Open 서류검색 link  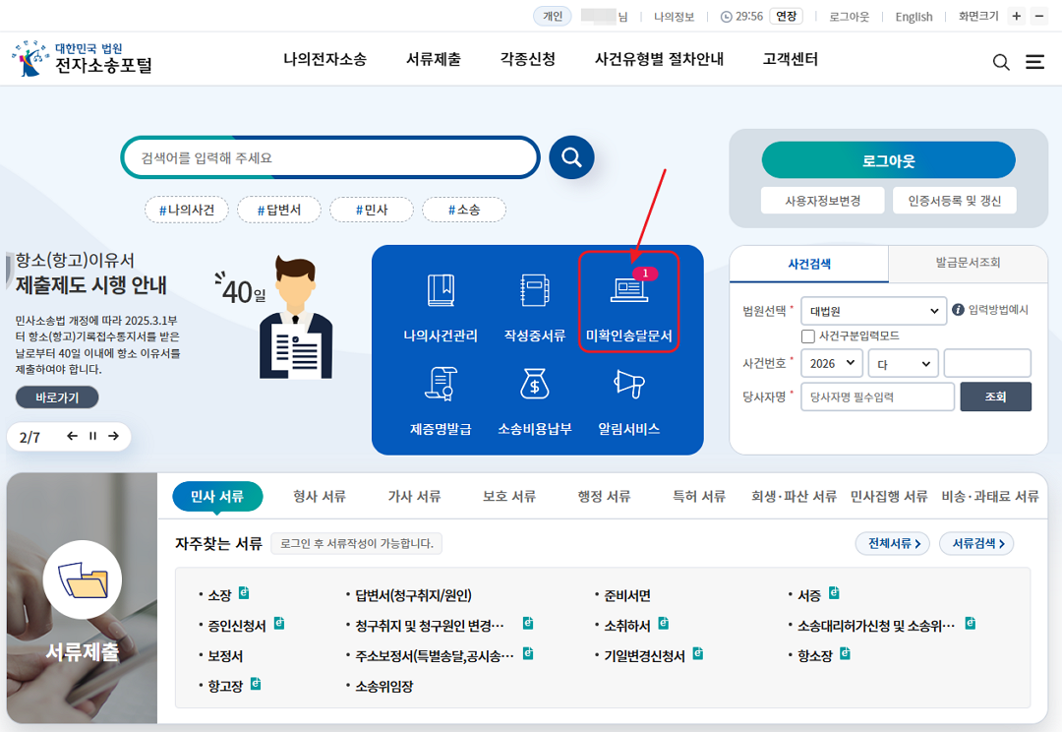(976, 543)
